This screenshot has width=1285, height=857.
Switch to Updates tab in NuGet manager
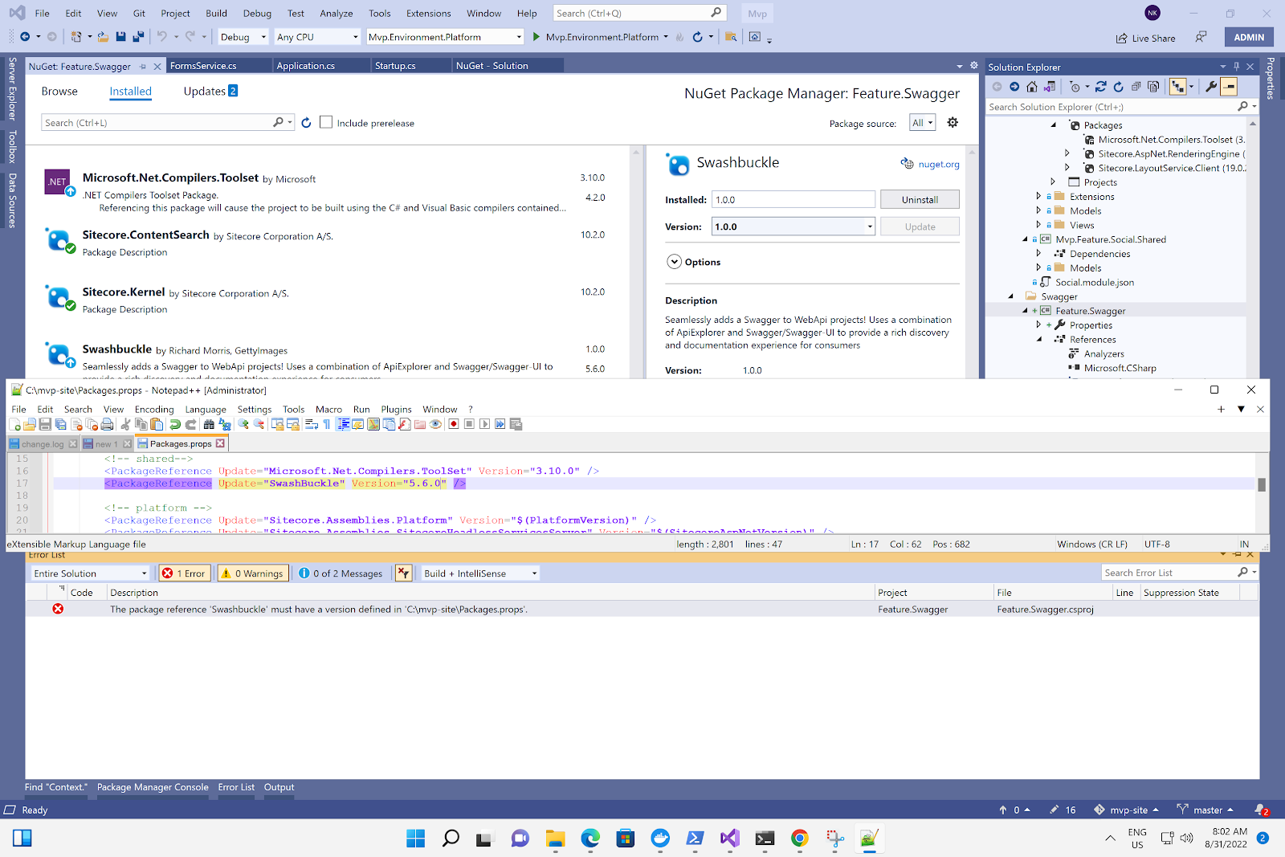tap(210, 91)
